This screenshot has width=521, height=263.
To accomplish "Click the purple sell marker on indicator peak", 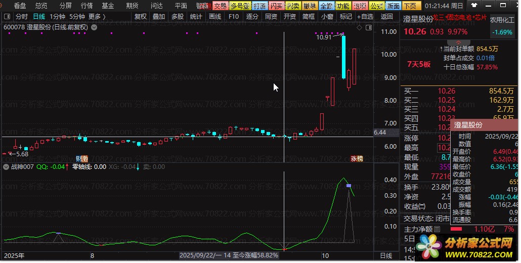I will click(x=349, y=186).
